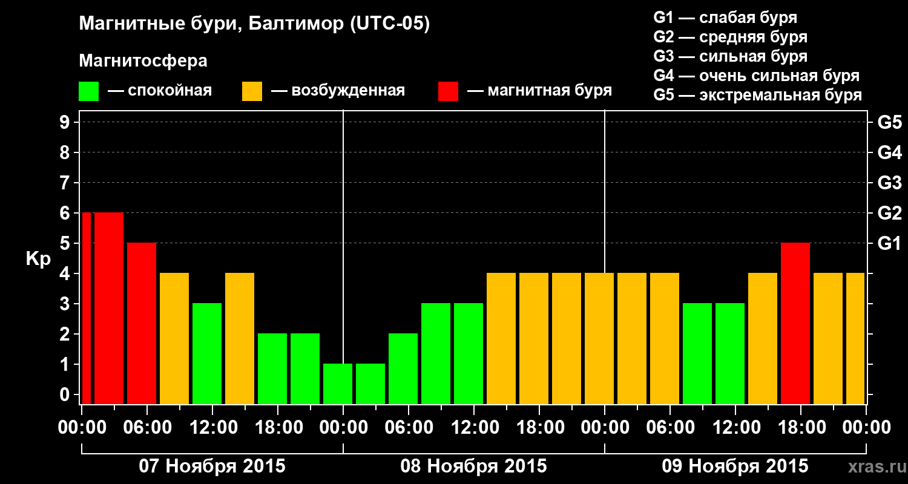Viewport: 908px width, 484px height.
Task: Click the '06:00' tick label of 09 Ноября
Action: tap(670, 427)
